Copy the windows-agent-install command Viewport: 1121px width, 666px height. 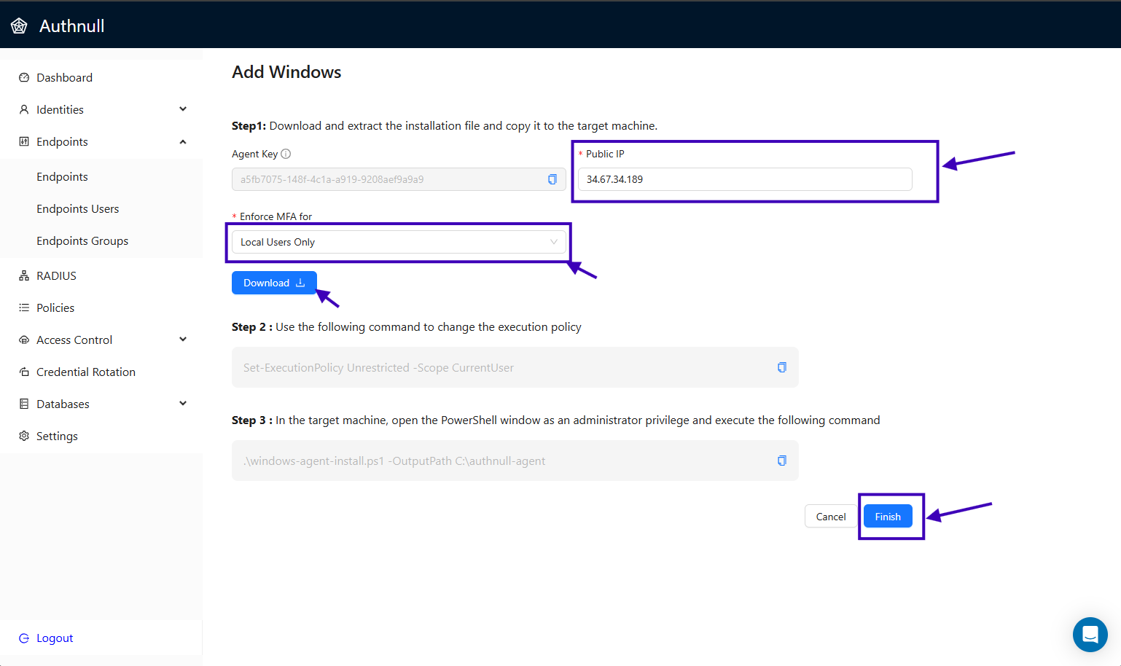click(x=781, y=461)
